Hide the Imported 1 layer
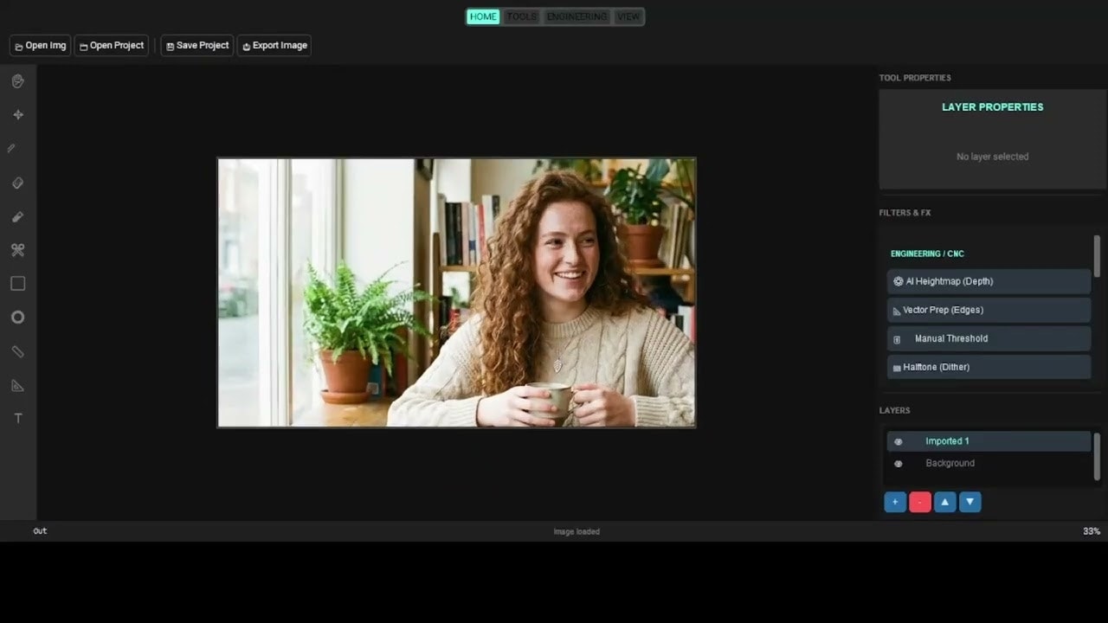 point(898,441)
